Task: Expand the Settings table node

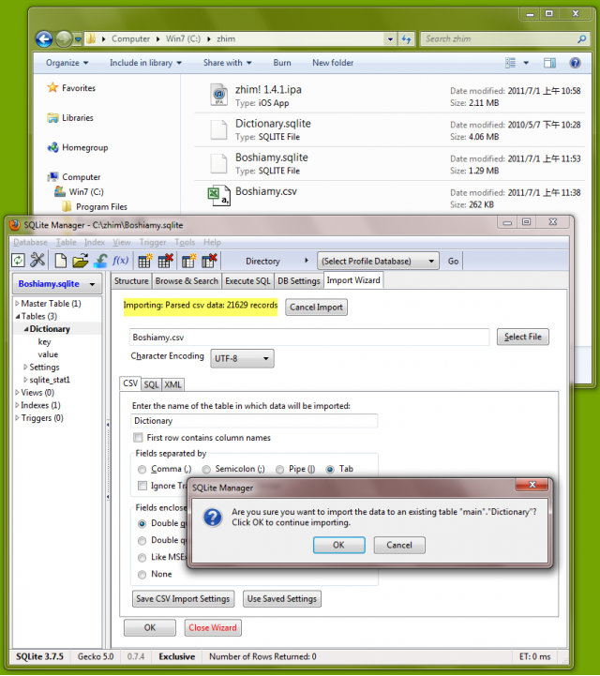Action: coord(25,367)
